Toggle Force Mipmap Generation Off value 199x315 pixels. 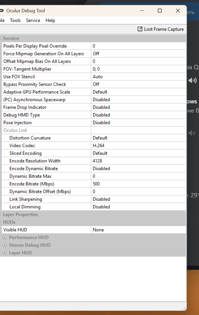tap(138, 54)
